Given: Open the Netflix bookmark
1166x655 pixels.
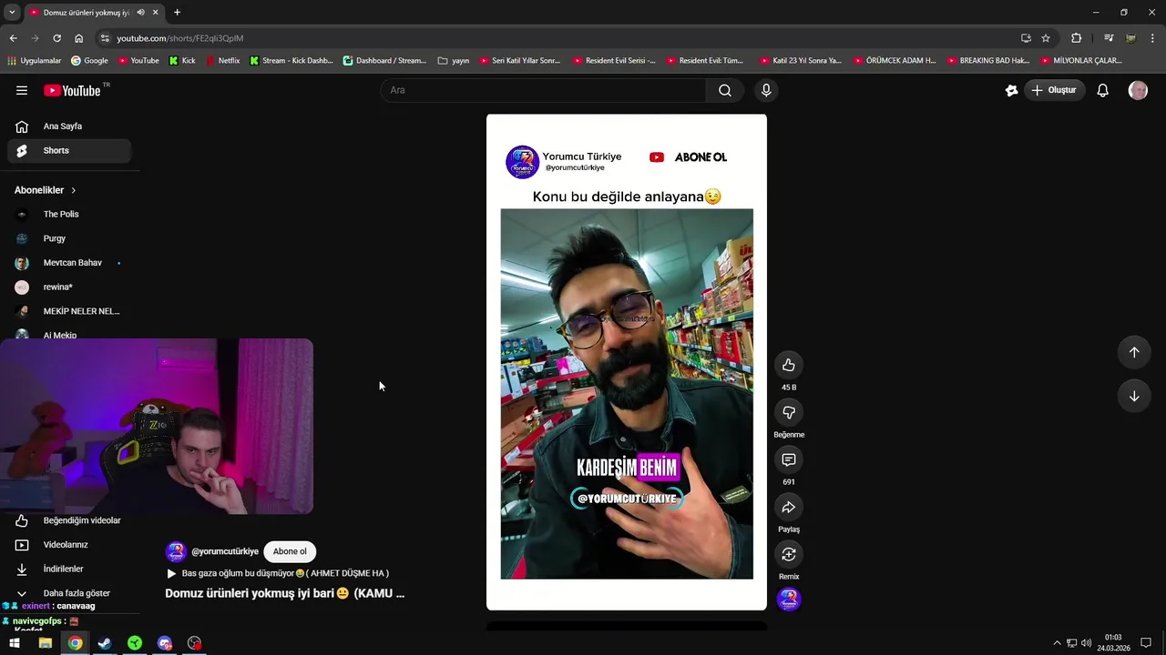Looking at the screenshot, I should (x=223, y=61).
